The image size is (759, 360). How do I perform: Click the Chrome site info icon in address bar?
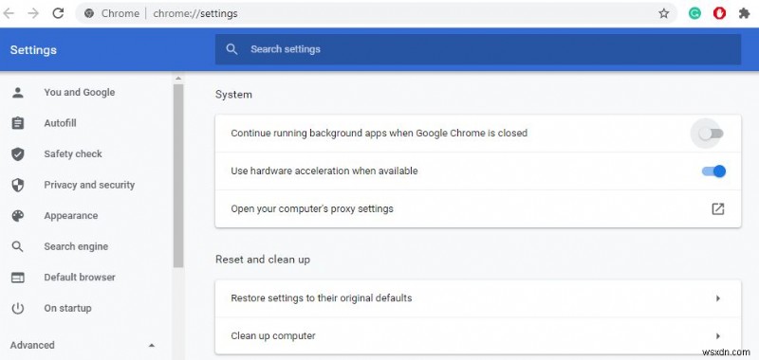[x=88, y=13]
